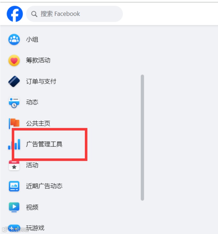Click the 筹款活动 text label
The image size is (218, 234).
[38, 61]
